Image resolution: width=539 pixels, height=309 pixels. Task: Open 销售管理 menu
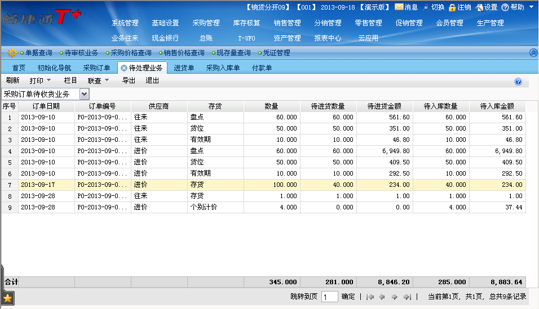coord(287,23)
